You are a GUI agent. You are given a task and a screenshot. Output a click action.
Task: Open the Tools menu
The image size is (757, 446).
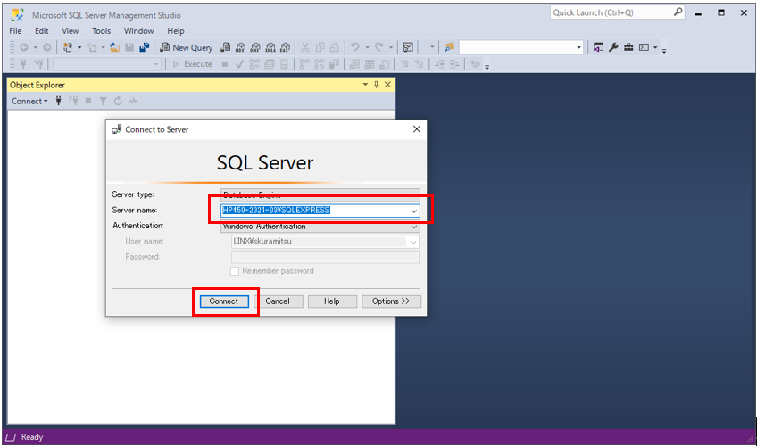pos(101,31)
